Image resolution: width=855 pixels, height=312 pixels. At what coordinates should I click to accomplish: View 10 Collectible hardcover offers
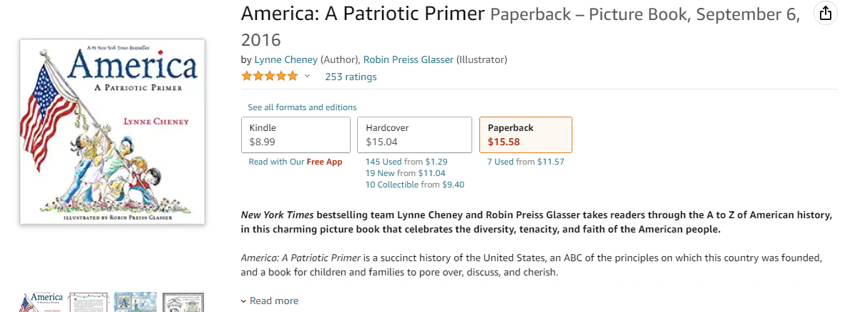click(x=415, y=185)
